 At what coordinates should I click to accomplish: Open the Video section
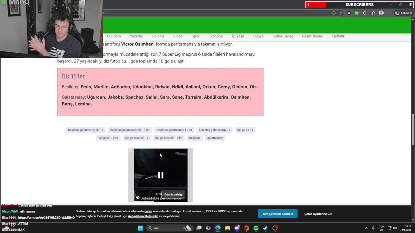tap(178, 36)
